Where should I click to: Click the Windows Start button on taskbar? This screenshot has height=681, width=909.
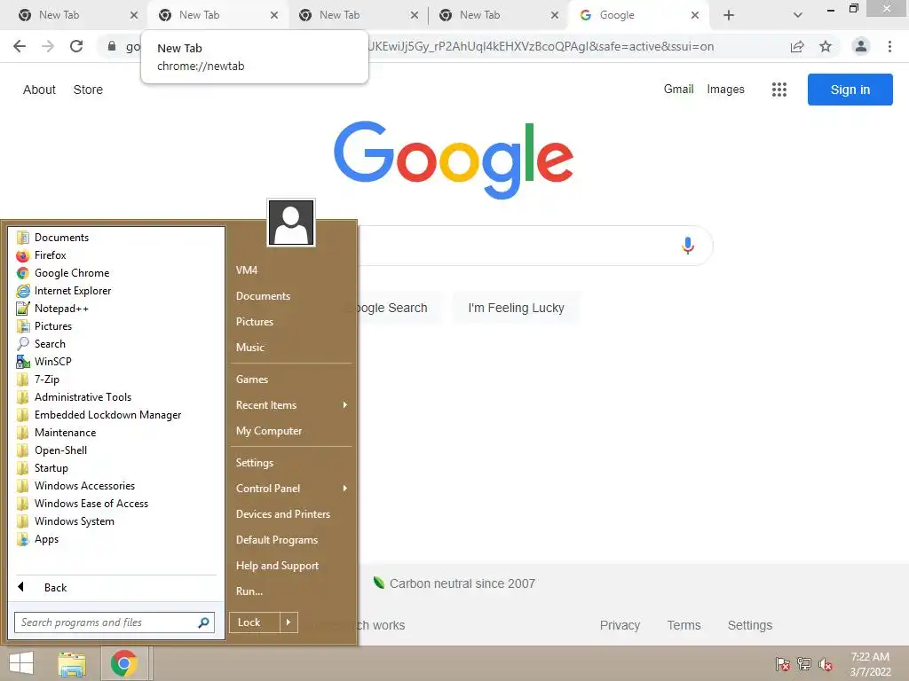(x=21, y=663)
